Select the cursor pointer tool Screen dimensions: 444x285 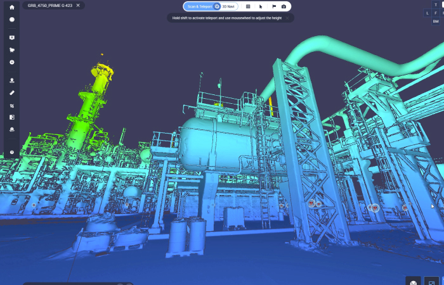pyautogui.click(x=261, y=6)
